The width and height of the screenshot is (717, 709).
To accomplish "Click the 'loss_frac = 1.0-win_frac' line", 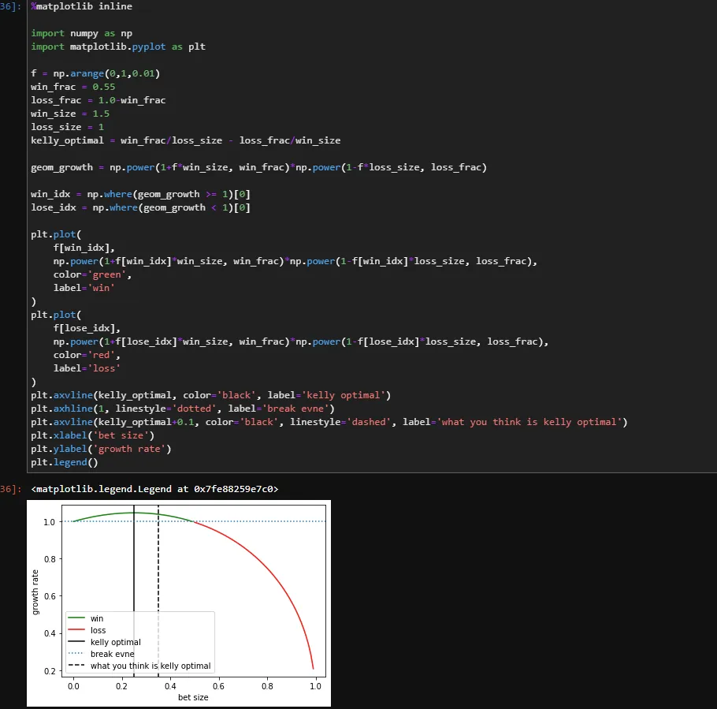I will (98, 100).
